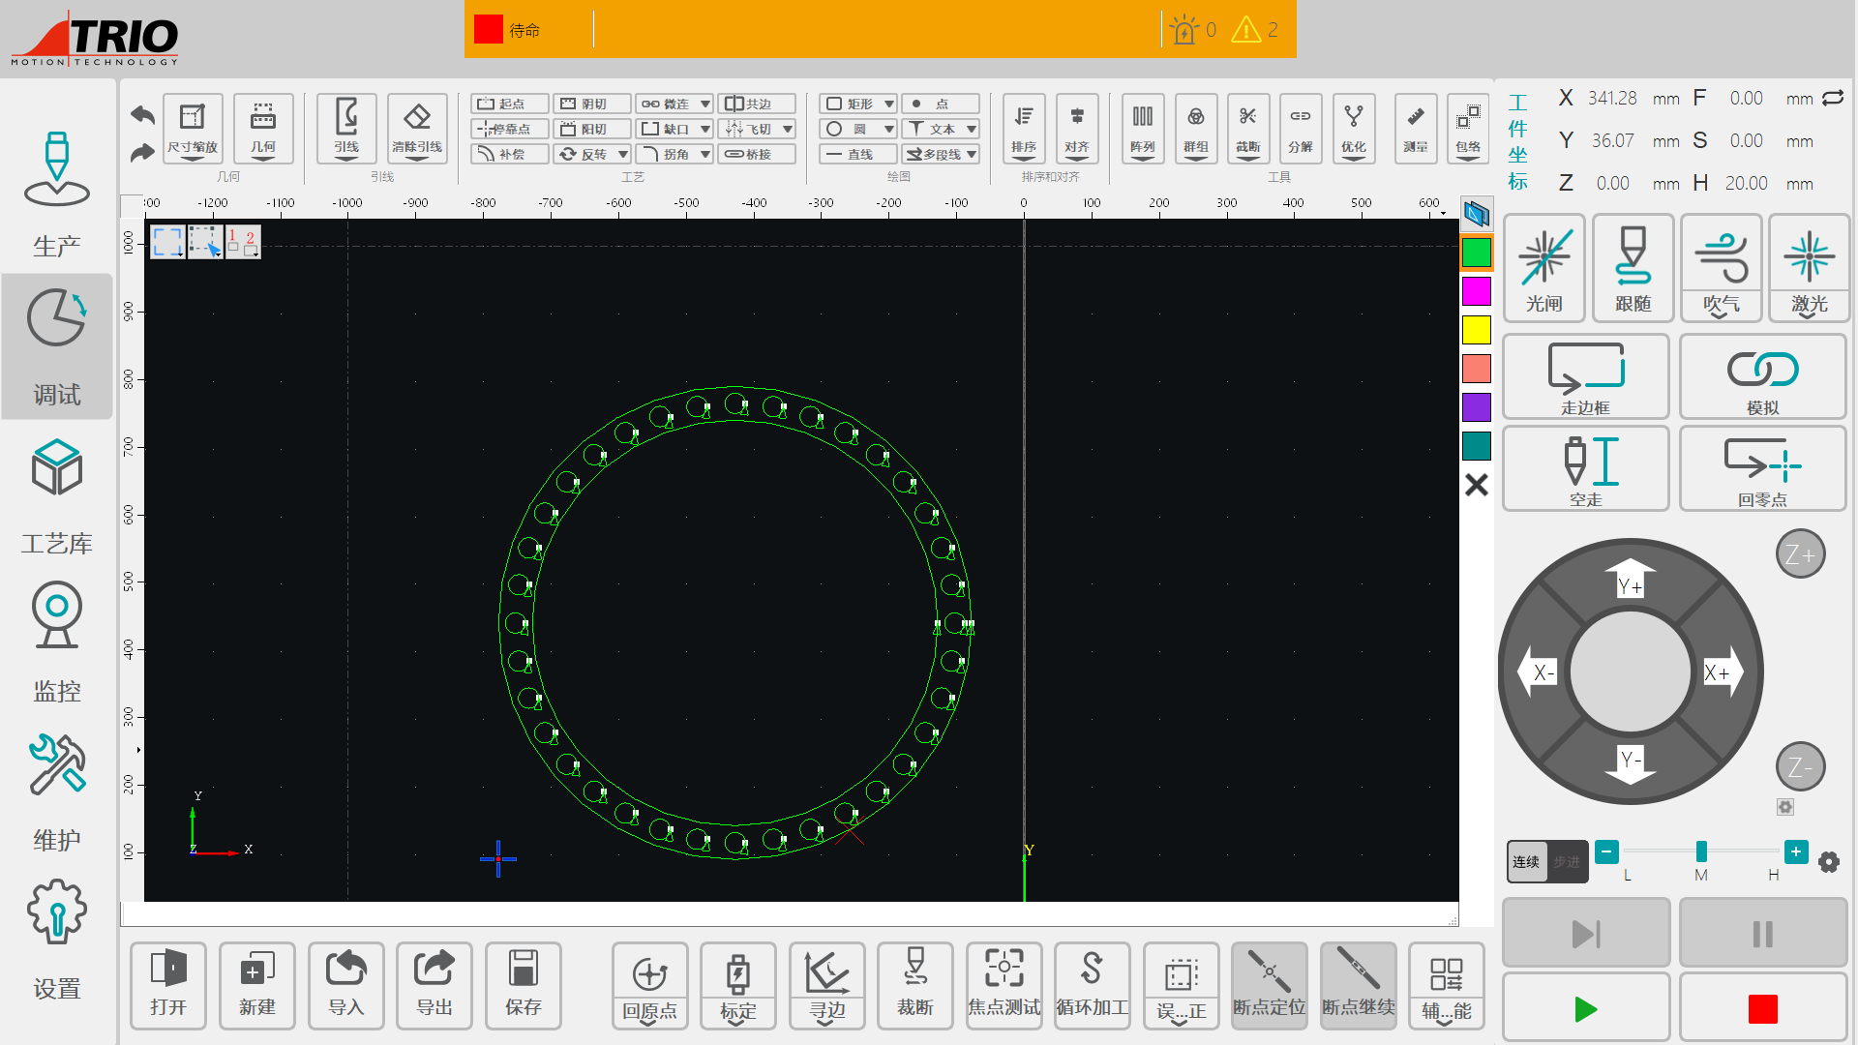The height and width of the screenshot is (1045, 1858).
Task: Switch jog mode to 步进 step
Action: [x=1567, y=861]
